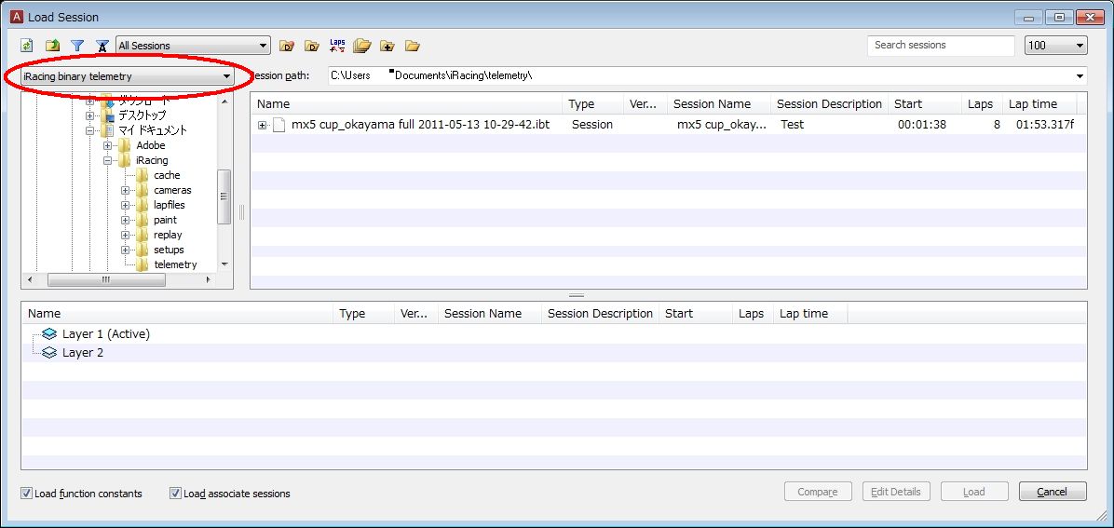
Task: Toggle Load associate sessions checkbox
Action: click(x=175, y=494)
